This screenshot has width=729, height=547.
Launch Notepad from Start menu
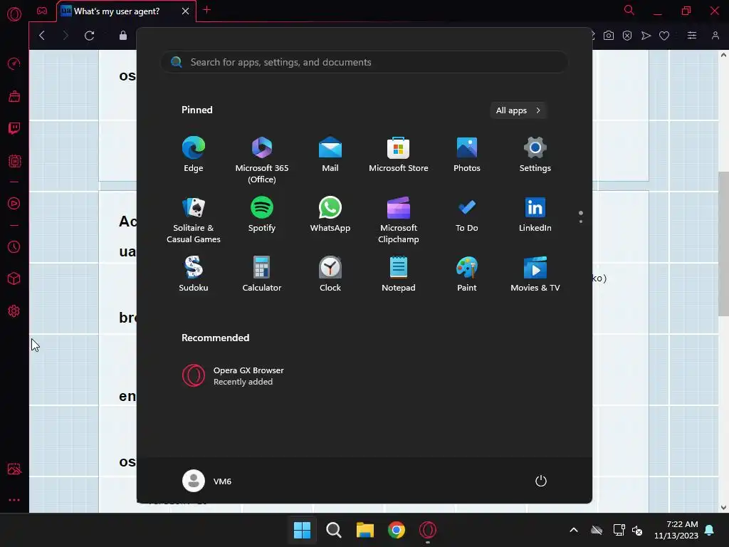click(399, 274)
